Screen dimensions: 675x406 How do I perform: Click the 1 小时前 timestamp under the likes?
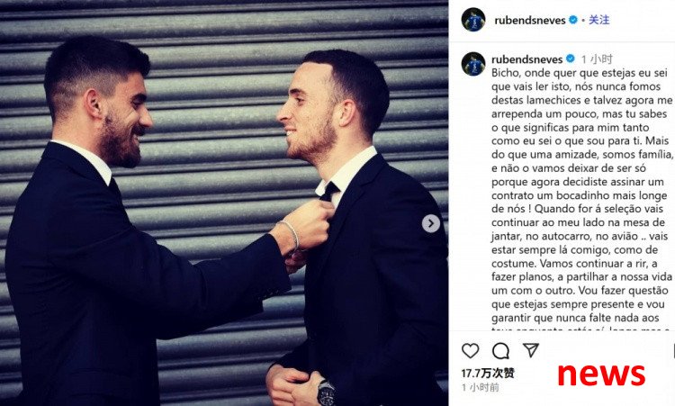tap(481, 387)
